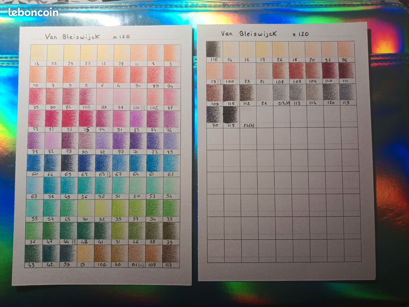This screenshot has height=307, width=409.
Task: Pick the yellow-green swatch numbered 30
Action: (x=86, y=208)
